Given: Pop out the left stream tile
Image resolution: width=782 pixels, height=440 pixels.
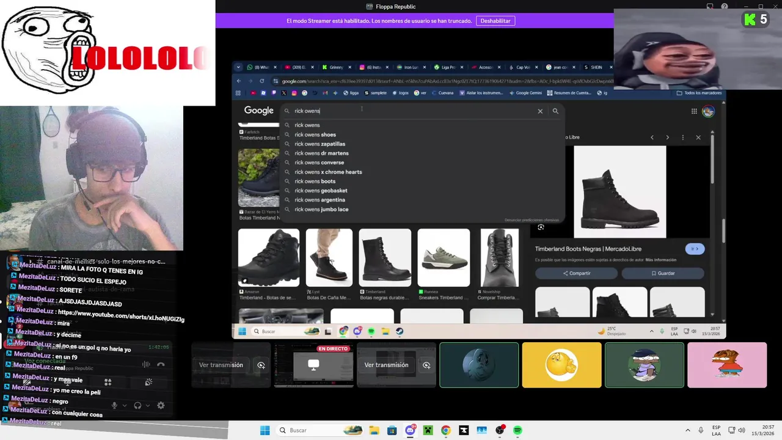Looking at the screenshot, I should (261, 365).
